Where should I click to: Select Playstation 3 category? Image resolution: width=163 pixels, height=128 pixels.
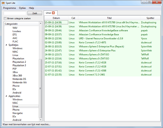(x=19, y=65)
